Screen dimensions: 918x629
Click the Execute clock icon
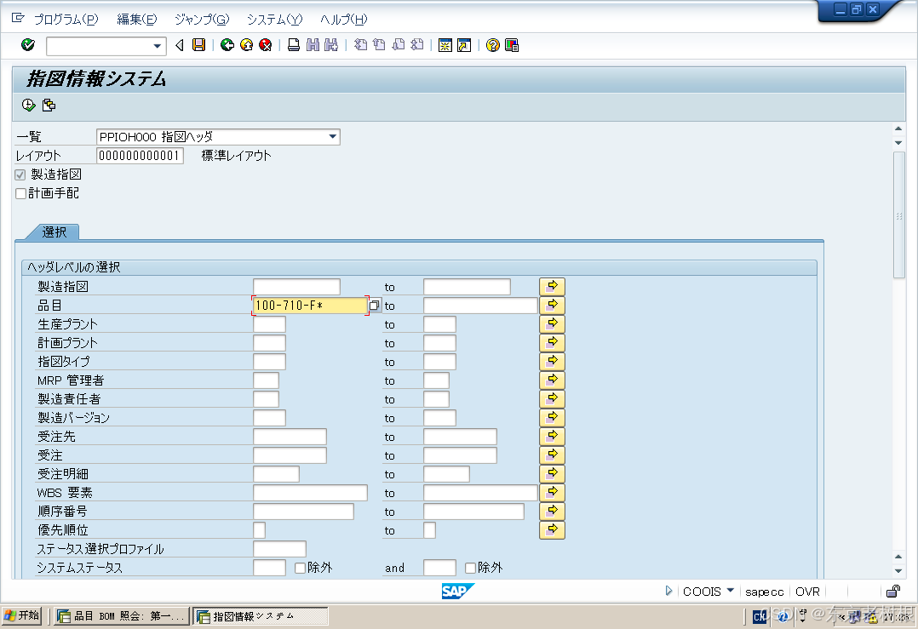coord(29,105)
